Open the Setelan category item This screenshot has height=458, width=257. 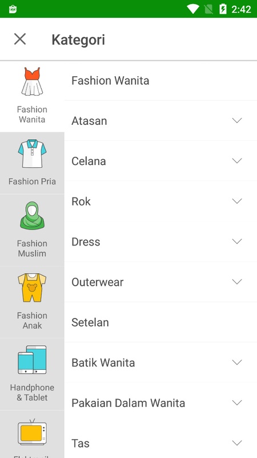coord(160,322)
